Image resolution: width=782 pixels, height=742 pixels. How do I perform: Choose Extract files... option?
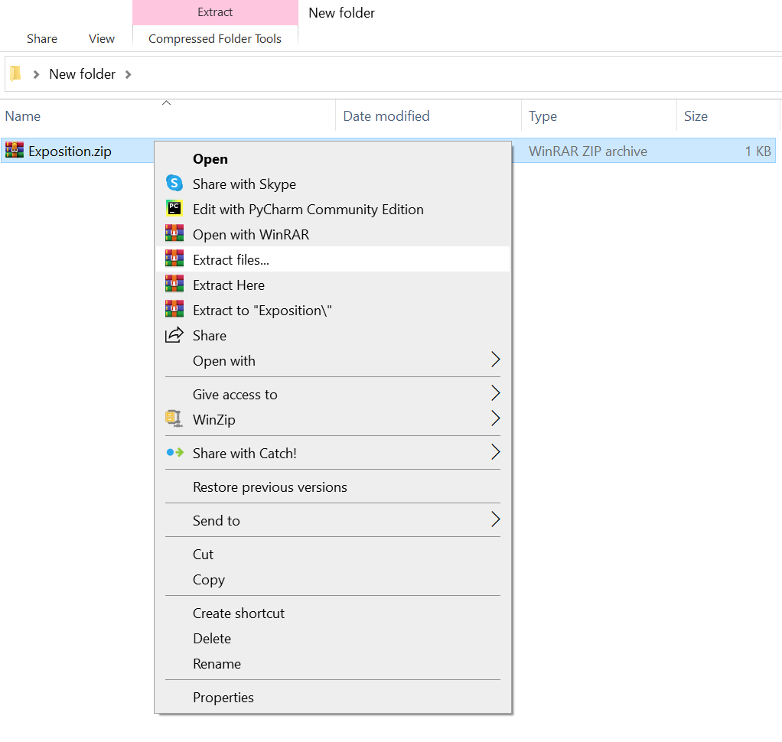tap(333, 260)
